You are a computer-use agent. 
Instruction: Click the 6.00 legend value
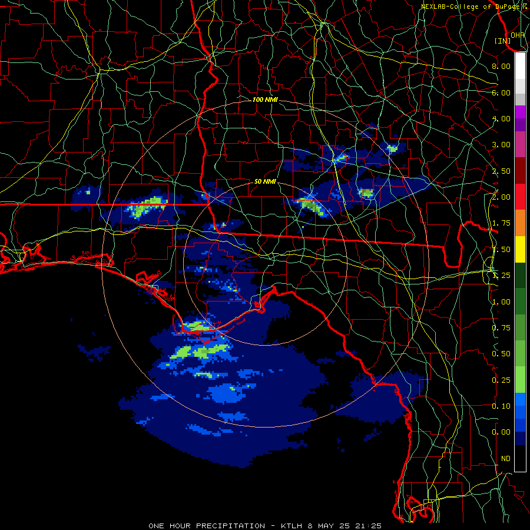[x=501, y=92]
